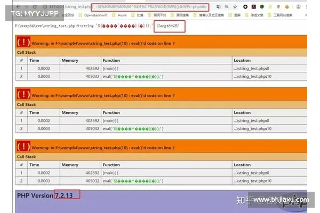Click the first Call Stack heading
This screenshot has width=320, height=213.
(x=26, y=52)
